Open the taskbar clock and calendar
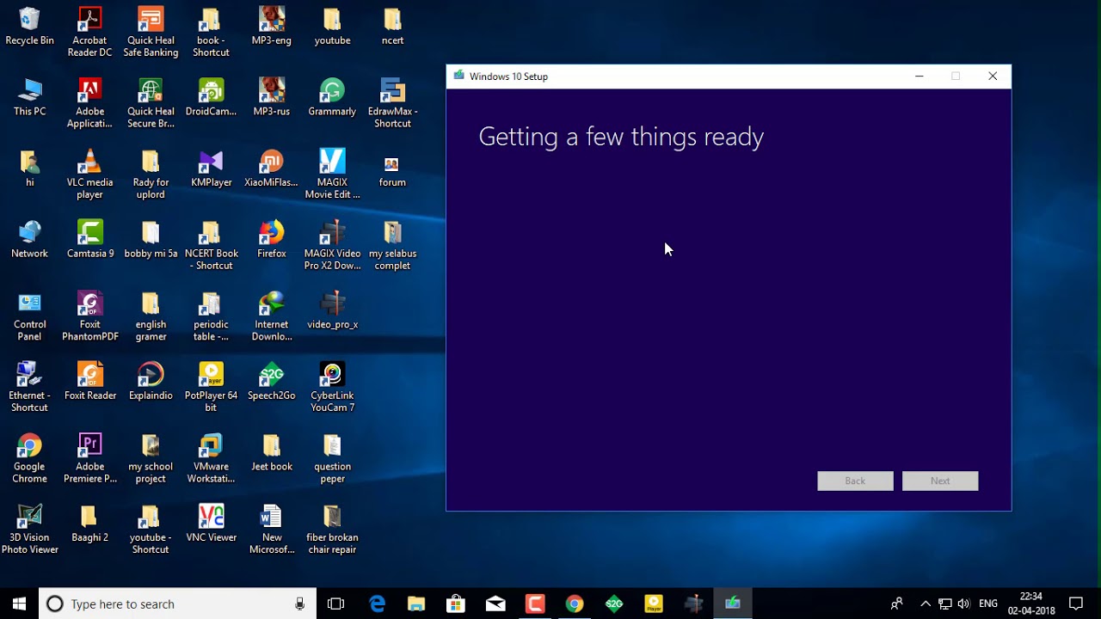This screenshot has height=619, width=1101. click(x=1031, y=604)
